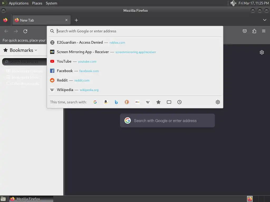This screenshot has height=202, width=270.
Task: Click the Mozilla Firefox taskbar button
Action: coord(31,199)
